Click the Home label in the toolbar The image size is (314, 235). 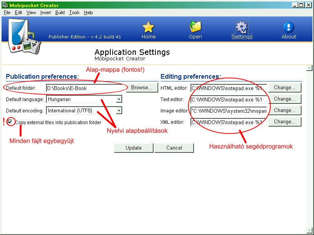[148, 37]
